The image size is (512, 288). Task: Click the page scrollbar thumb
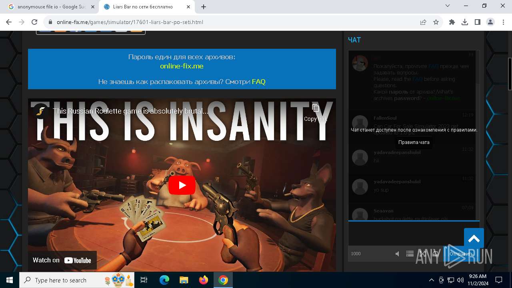[x=510, y=74]
